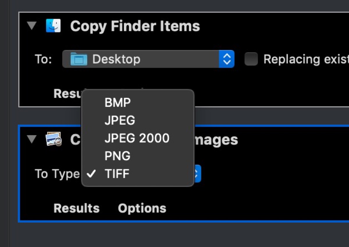Enable the Replacing existing files checkbox
Screen dimensions: 349x247
click(251, 59)
